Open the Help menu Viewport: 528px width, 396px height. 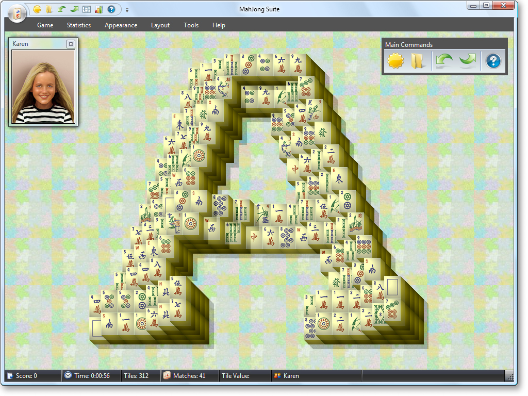click(x=219, y=25)
